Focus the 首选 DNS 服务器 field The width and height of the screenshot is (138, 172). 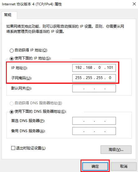[94, 121]
